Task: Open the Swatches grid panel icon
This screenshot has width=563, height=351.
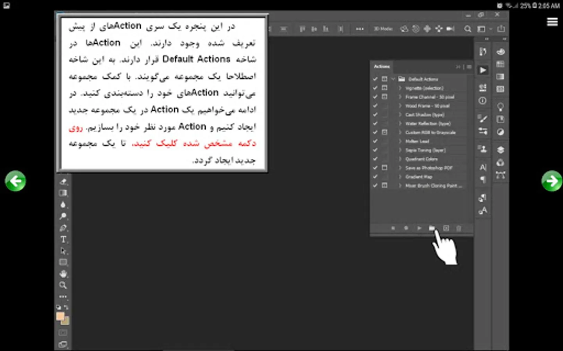Action: 500,64
